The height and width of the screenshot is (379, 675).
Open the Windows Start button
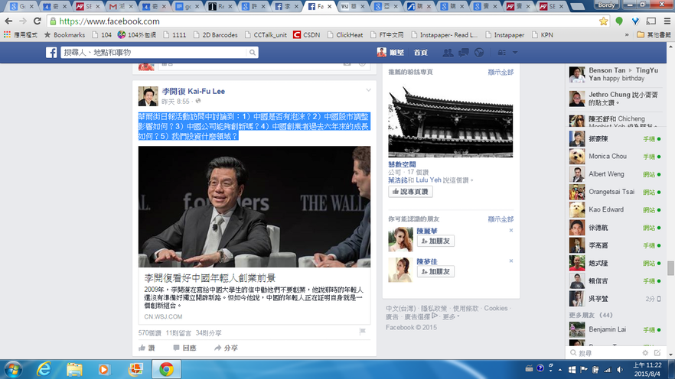coord(13,369)
